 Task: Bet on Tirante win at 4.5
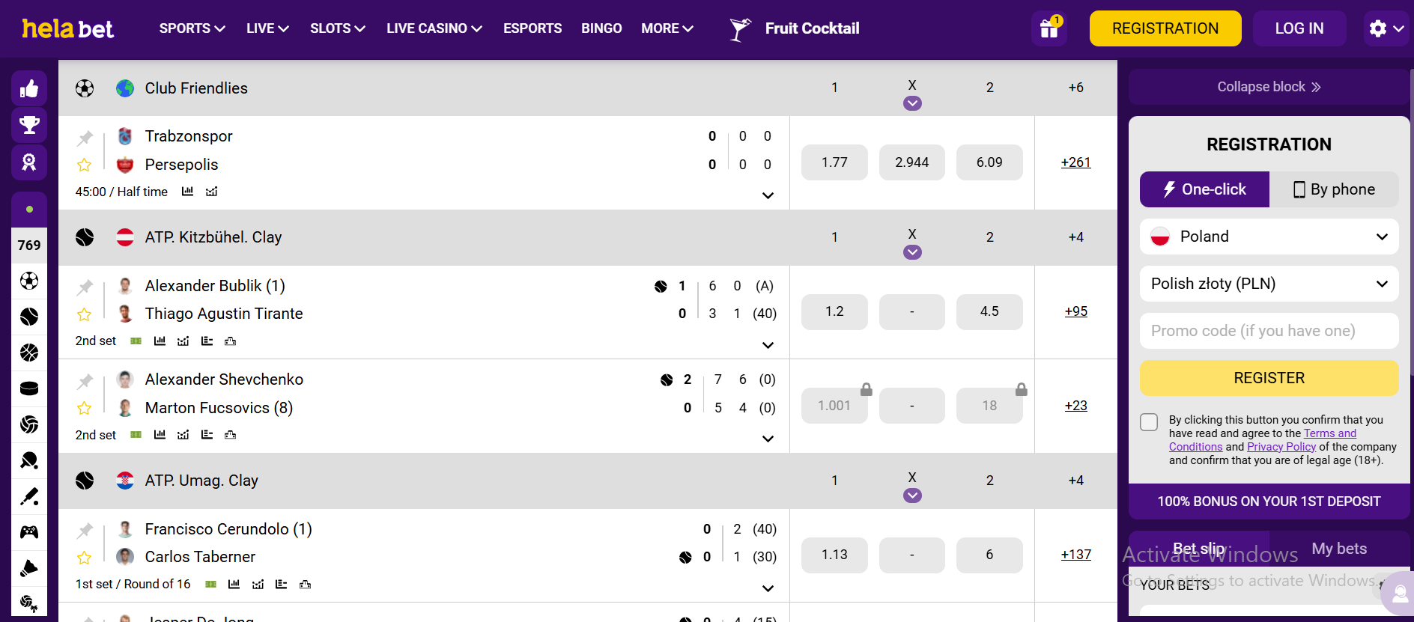pyautogui.click(x=989, y=311)
